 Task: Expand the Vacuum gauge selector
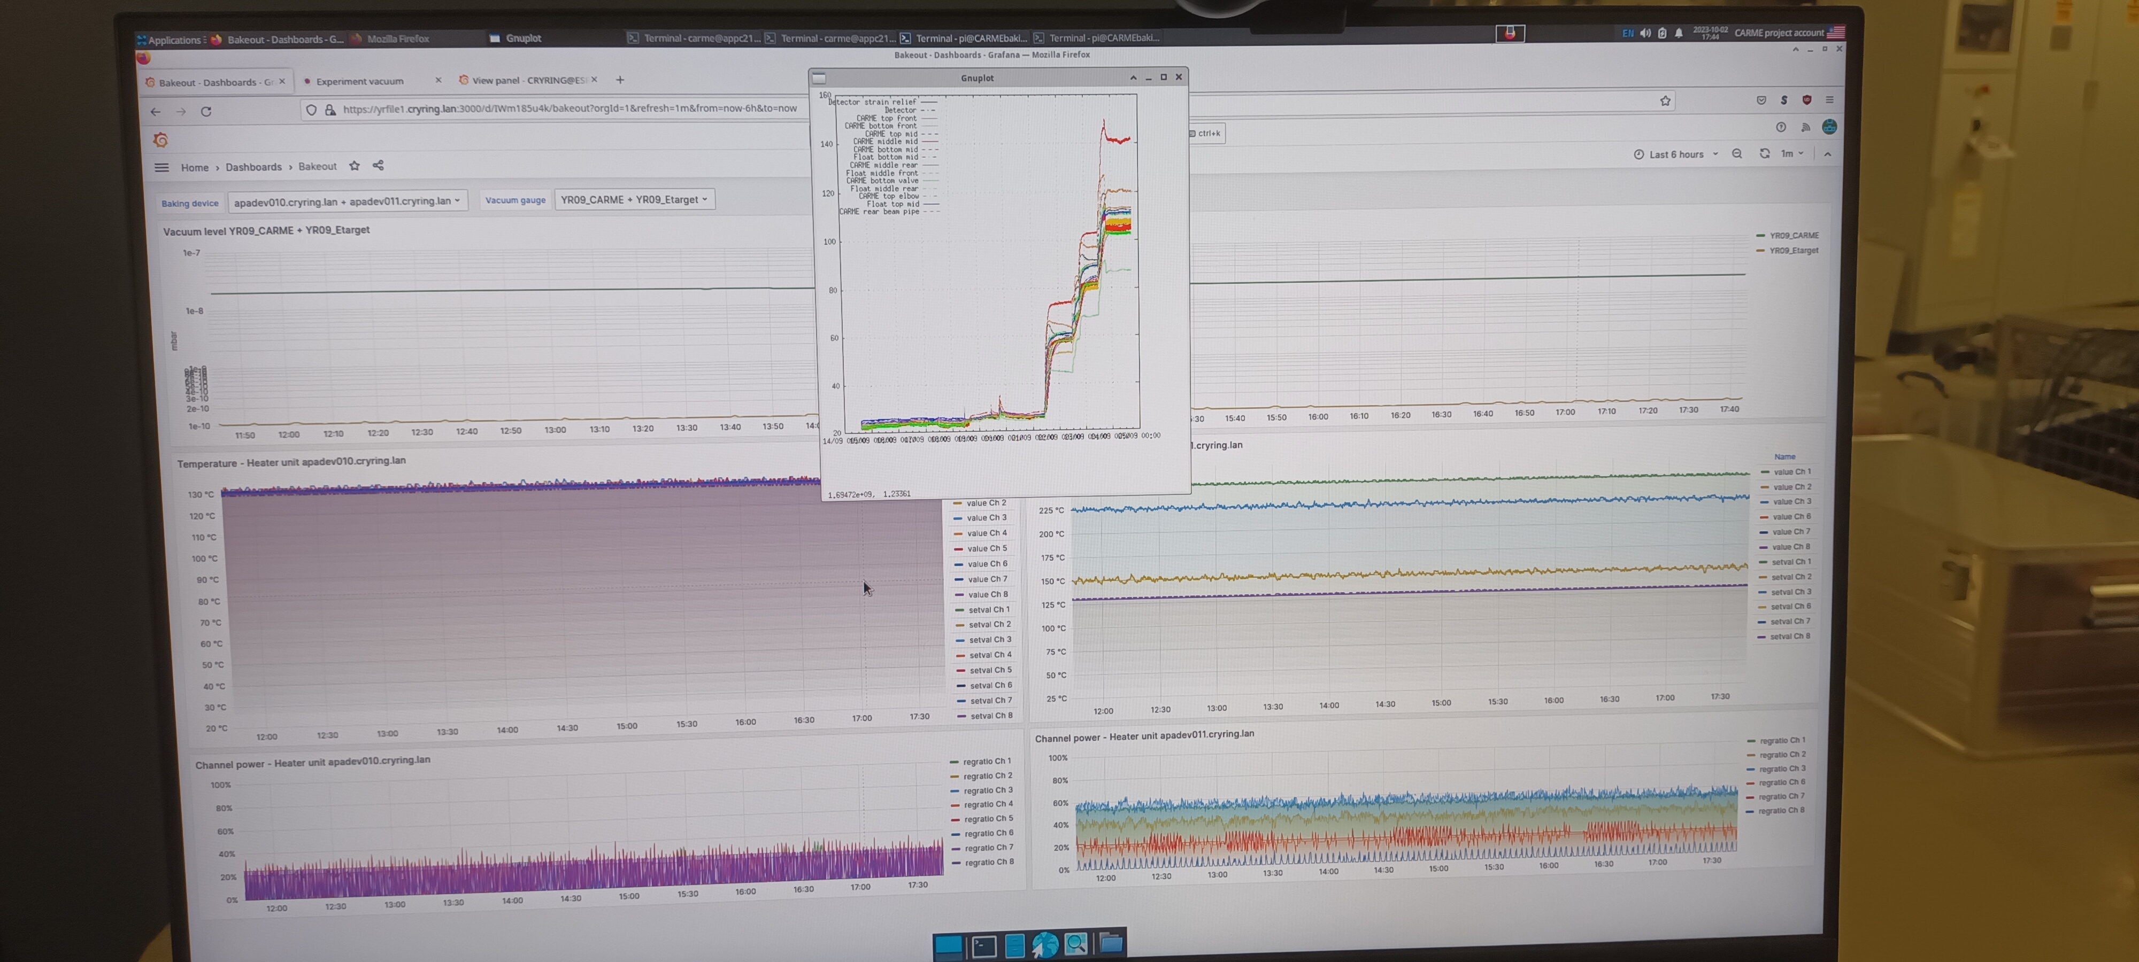pos(634,199)
